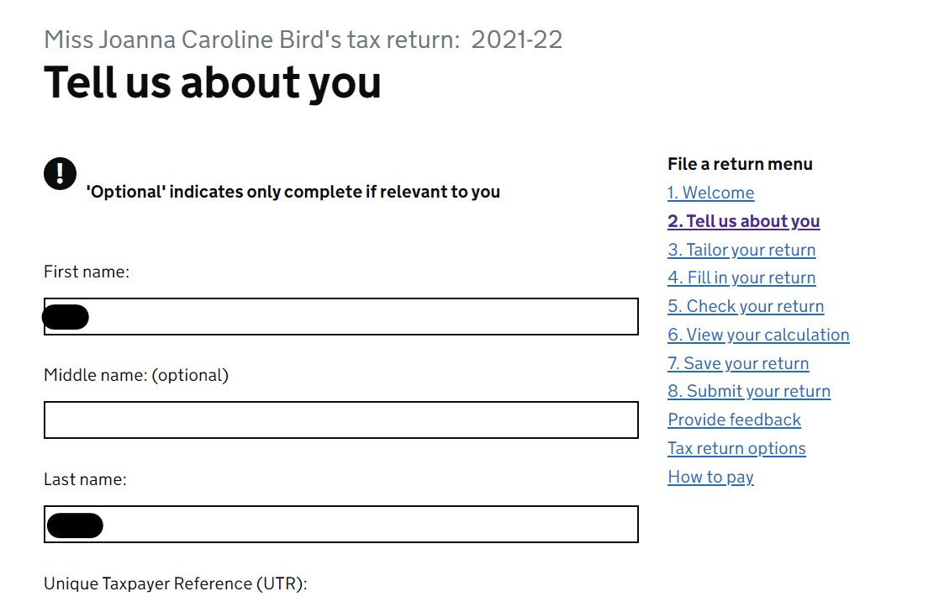939x602 pixels.
Task: Open 6. View your calculation
Action: point(758,335)
